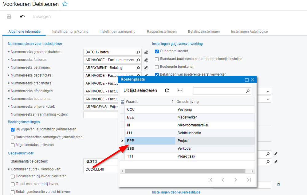
Task: Select the LLL Debiteurlocatie row
Action: coord(187,133)
